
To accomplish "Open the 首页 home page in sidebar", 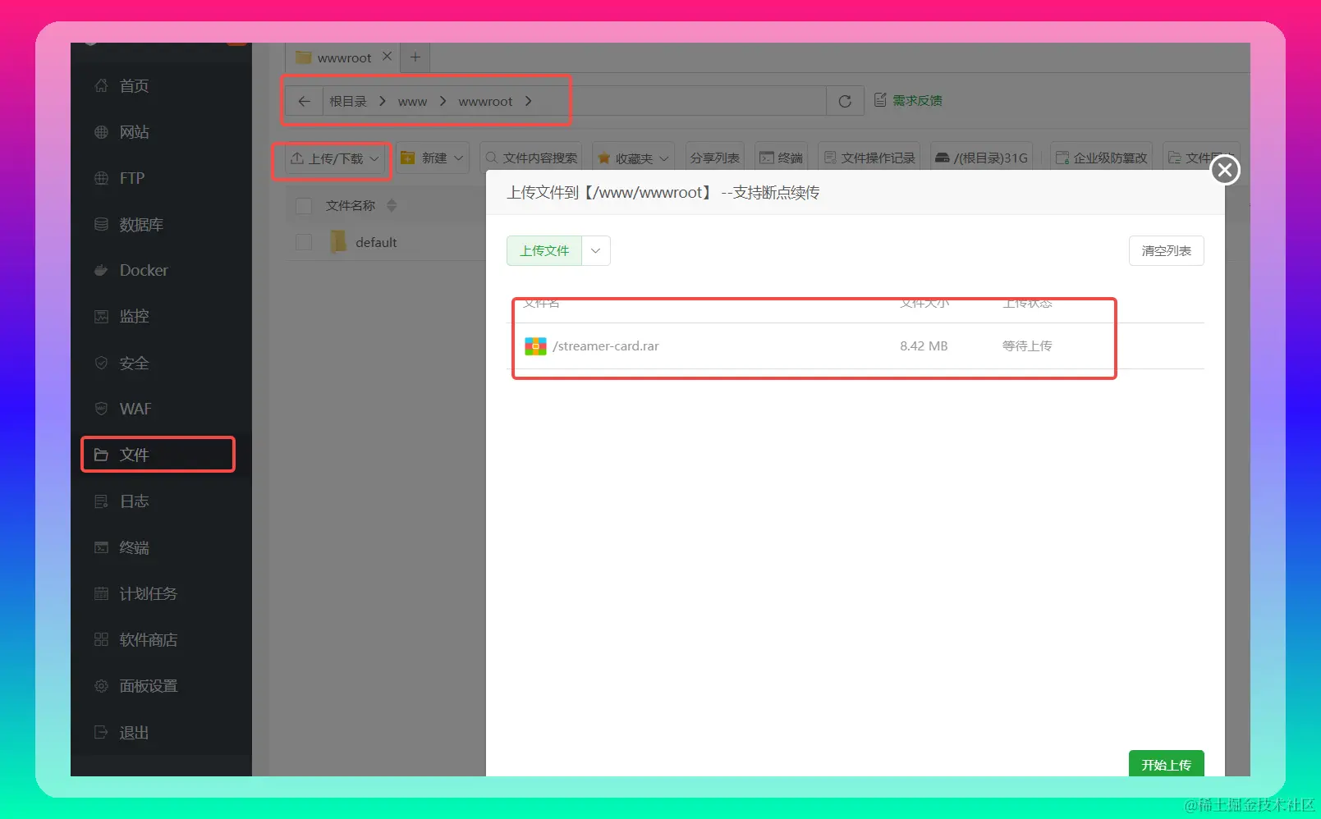I will point(134,86).
